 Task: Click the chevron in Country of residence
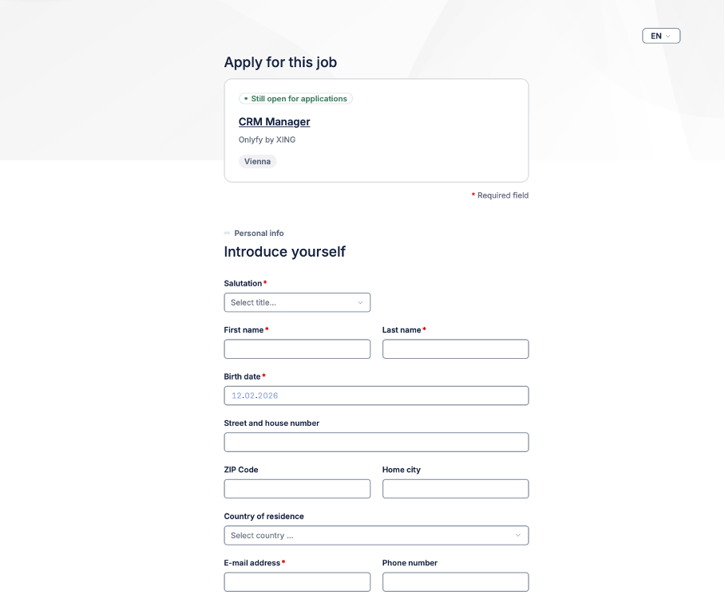click(517, 535)
